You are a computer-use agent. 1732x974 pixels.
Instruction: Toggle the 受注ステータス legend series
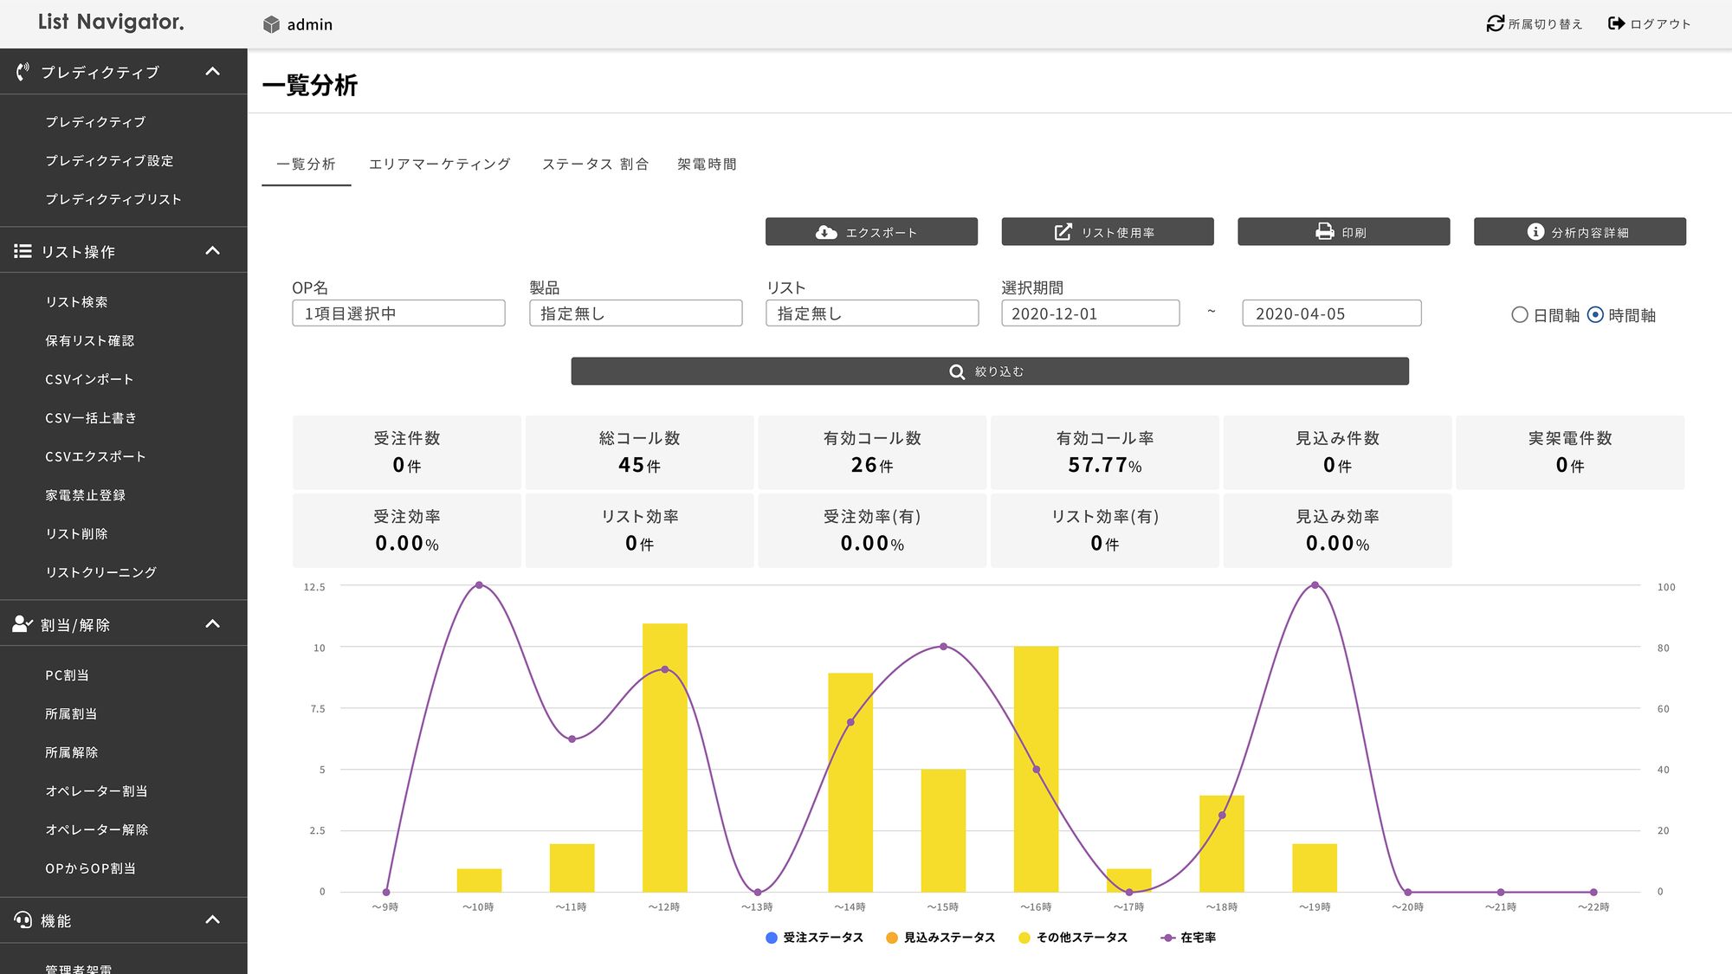tap(814, 938)
